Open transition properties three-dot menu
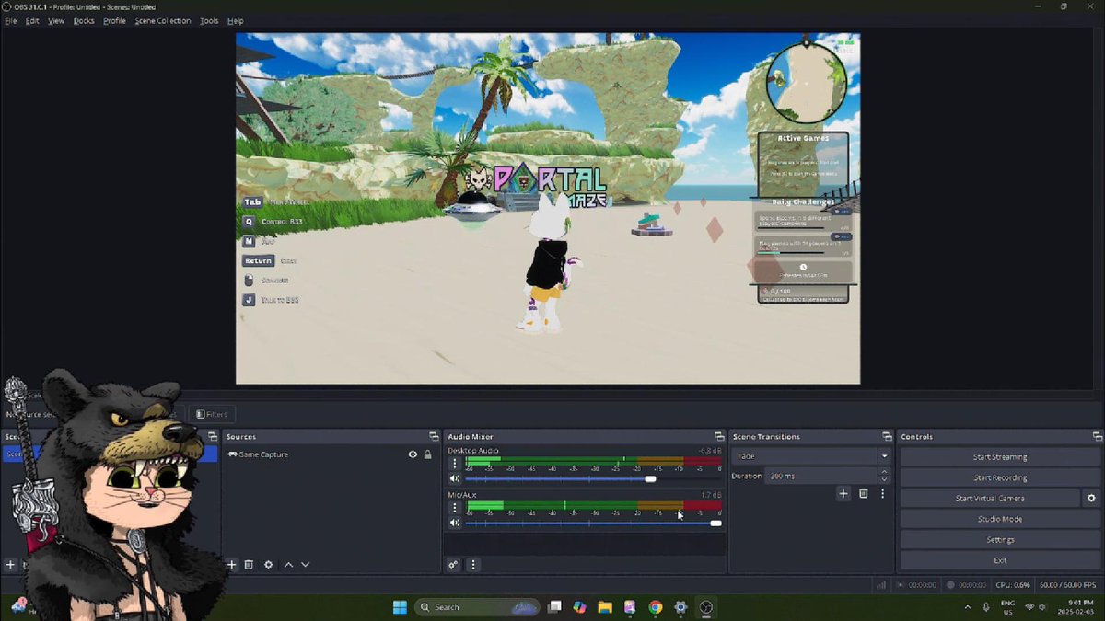This screenshot has height=621, width=1105. click(882, 494)
